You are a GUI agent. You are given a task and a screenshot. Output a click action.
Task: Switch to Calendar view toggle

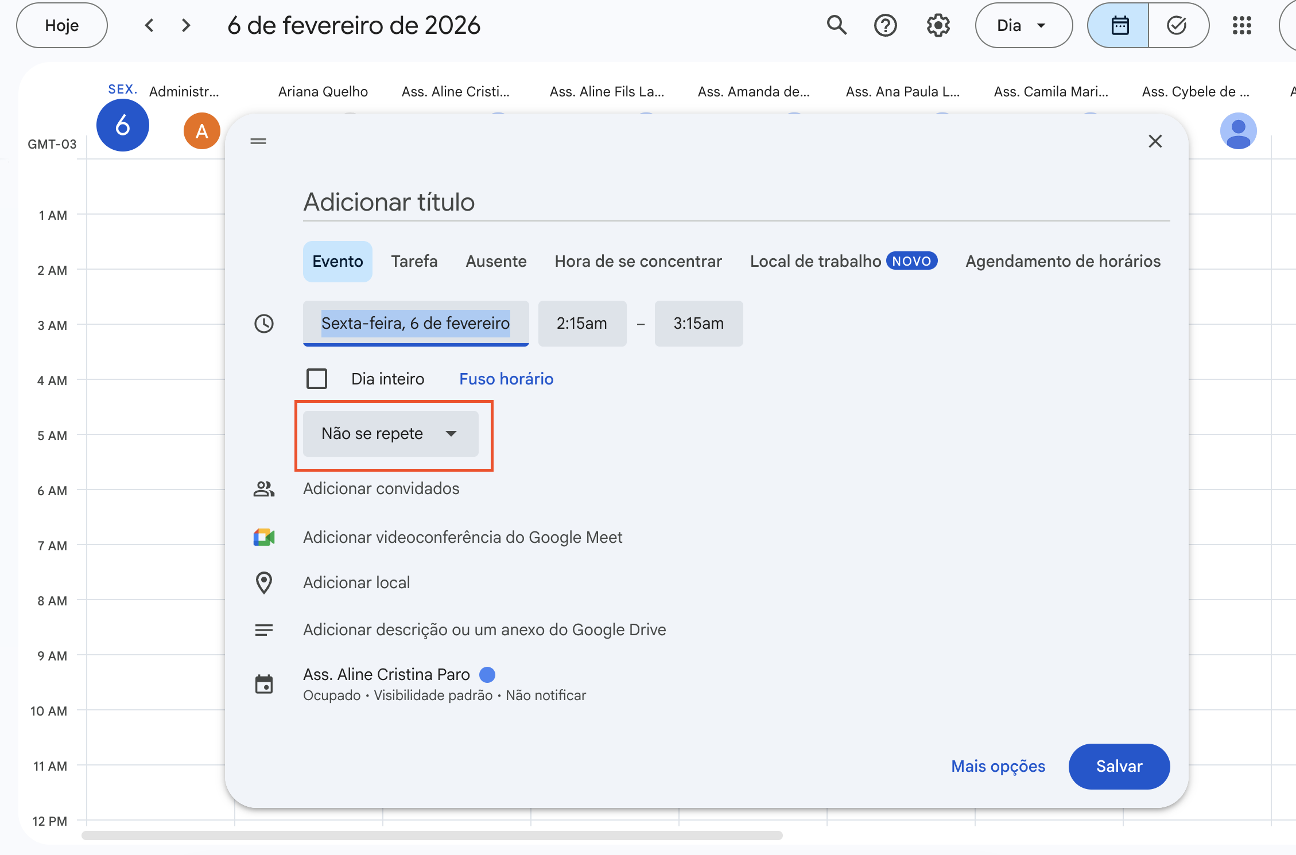click(1119, 25)
